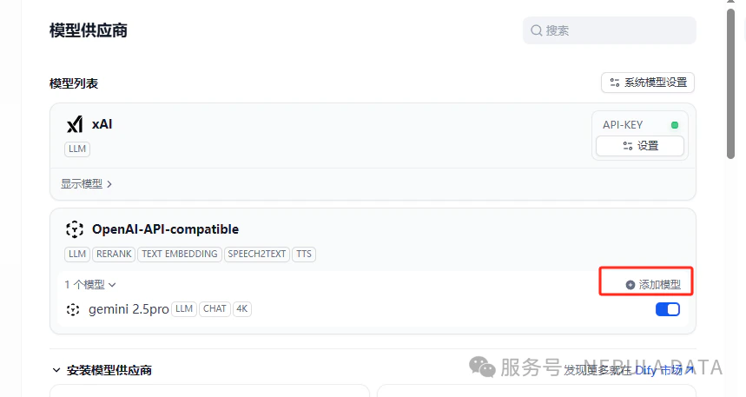This screenshot has width=746, height=397.
Task: Open 系统模型设置 button
Action: pyautogui.click(x=648, y=83)
